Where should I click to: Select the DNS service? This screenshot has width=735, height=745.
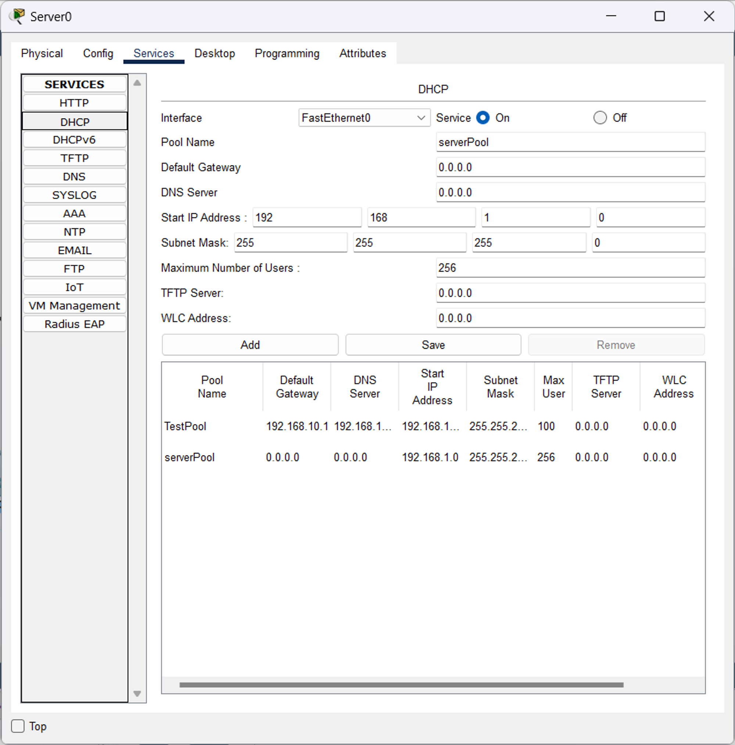coord(74,177)
